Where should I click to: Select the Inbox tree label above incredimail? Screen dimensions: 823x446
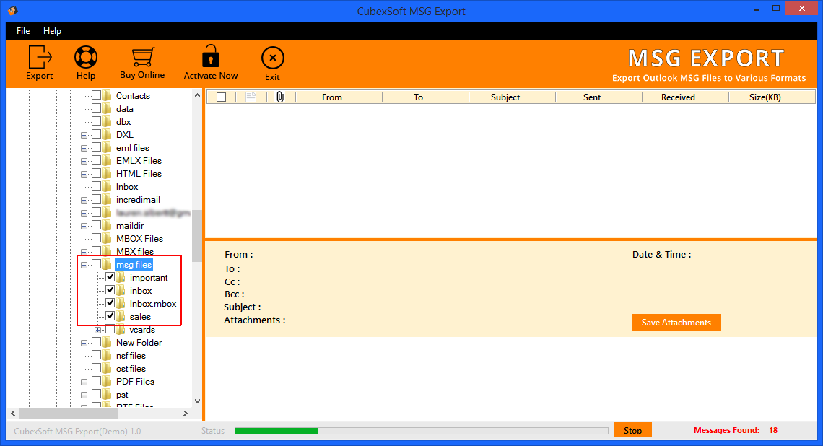click(x=127, y=186)
